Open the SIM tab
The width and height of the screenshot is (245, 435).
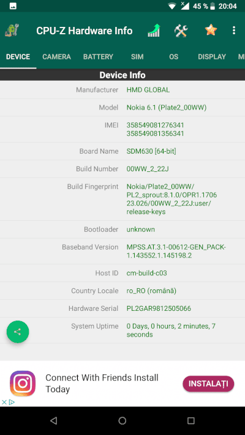pyautogui.click(x=137, y=57)
